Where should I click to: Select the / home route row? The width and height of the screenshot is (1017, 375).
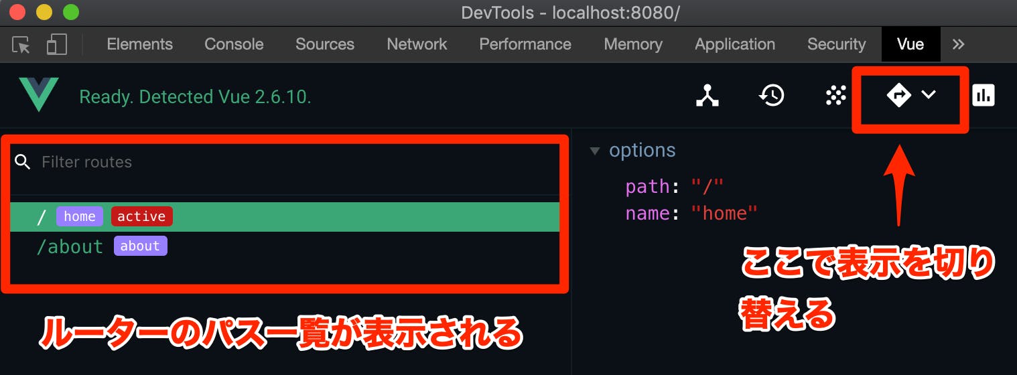285,217
